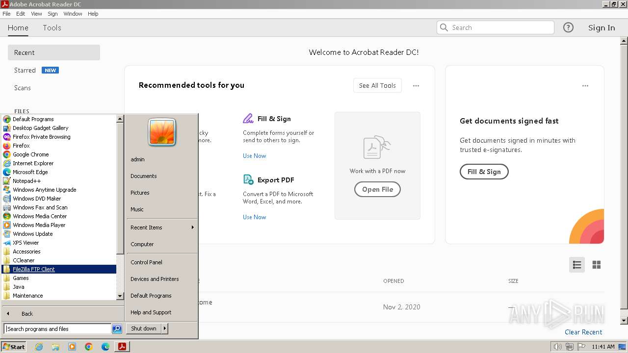Expand the CCleaner folder

click(24, 260)
